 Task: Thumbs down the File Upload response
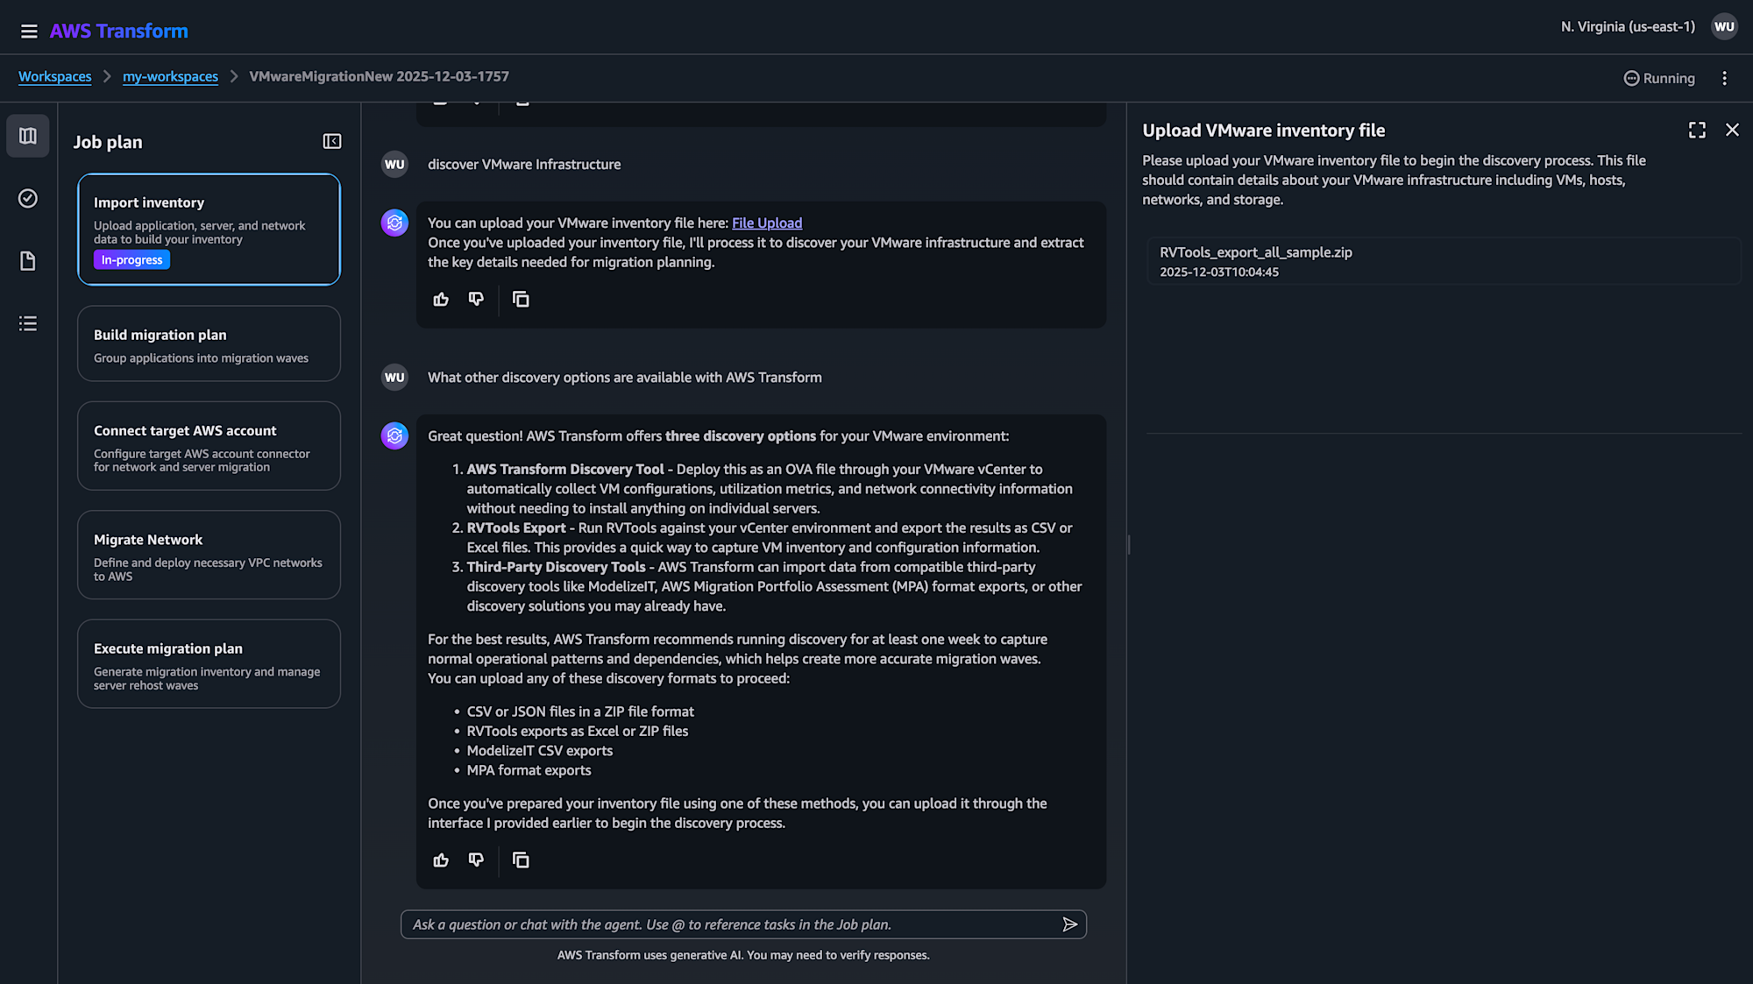click(x=476, y=300)
